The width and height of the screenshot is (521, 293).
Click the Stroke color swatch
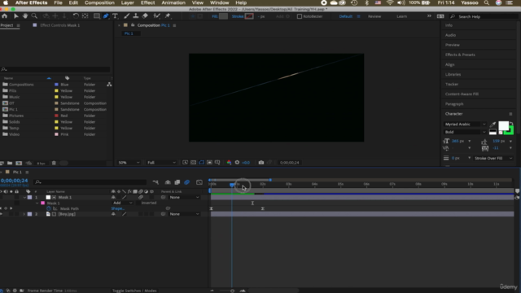[249, 16]
